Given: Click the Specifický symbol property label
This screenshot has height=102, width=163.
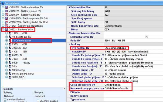Looking at the screenshot, I should pos(82,19).
